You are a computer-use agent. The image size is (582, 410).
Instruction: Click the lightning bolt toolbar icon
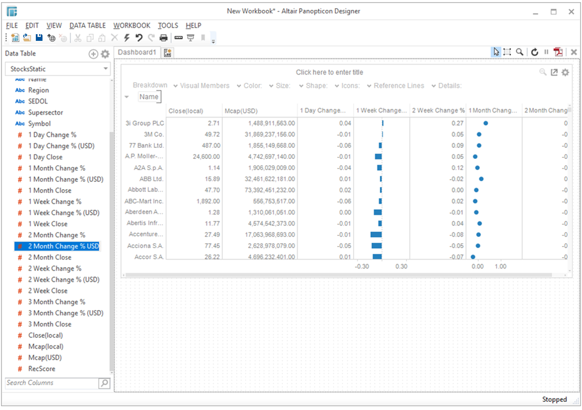tap(127, 38)
